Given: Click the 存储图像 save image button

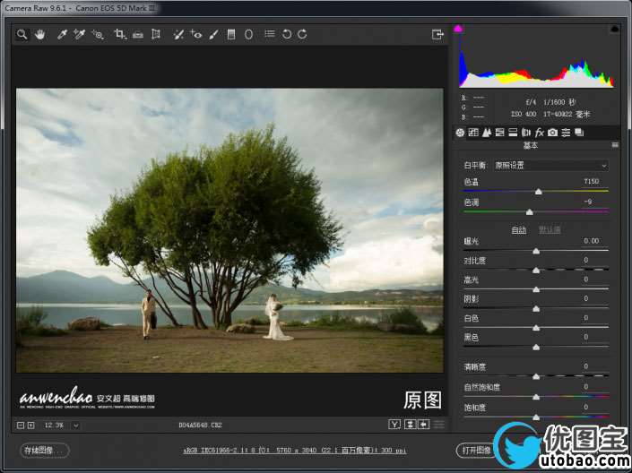Looking at the screenshot, I should coord(44,450).
